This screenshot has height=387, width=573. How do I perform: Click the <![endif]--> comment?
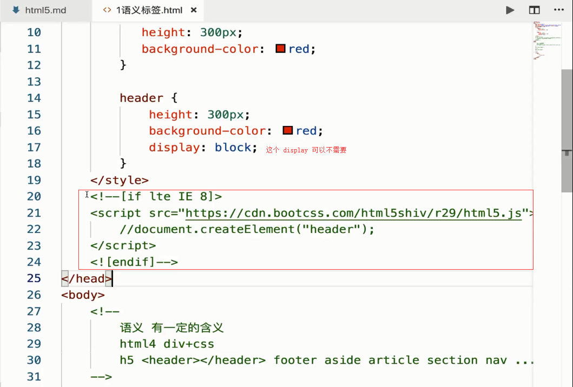(x=134, y=262)
